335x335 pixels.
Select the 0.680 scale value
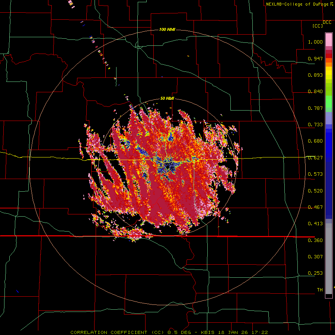pyautogui.click(x=315, y=141)
